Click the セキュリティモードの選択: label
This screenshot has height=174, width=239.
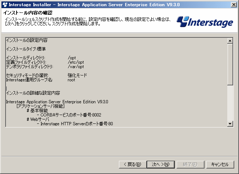[x=27, y=75]
